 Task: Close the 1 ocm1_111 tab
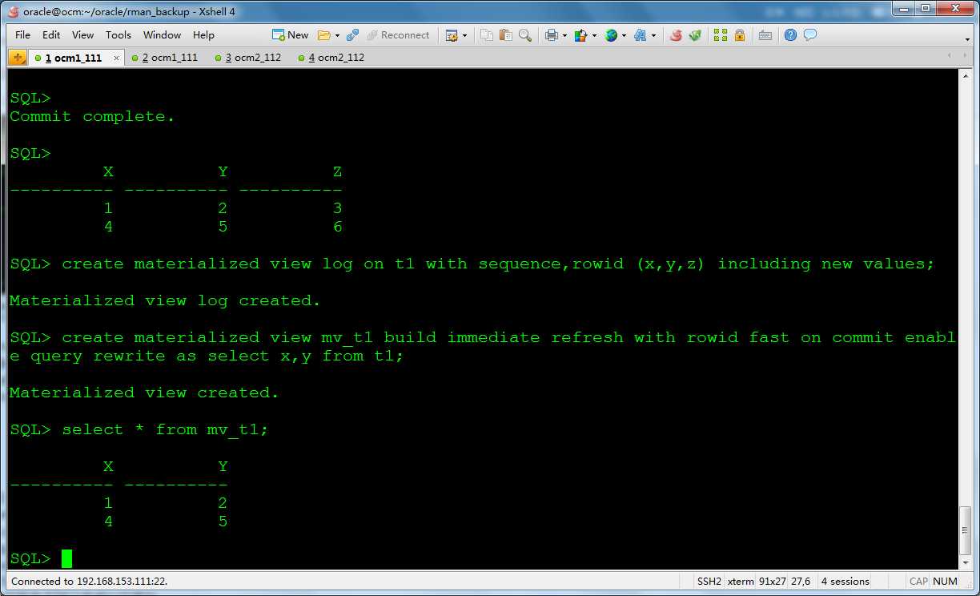[116, 58]
